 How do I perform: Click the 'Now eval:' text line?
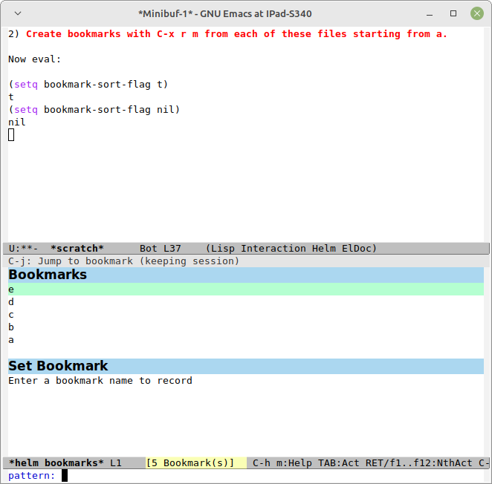34,59
